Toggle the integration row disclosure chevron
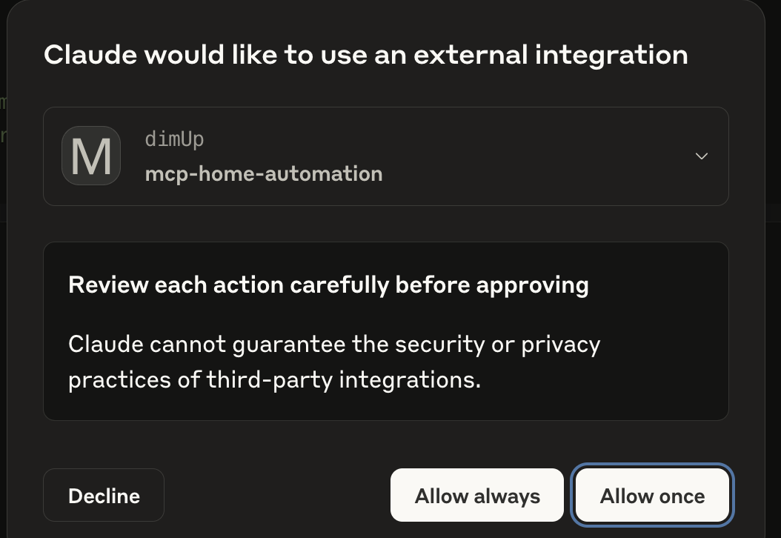This screenshot has width=781, height=538. pos(701,156)
